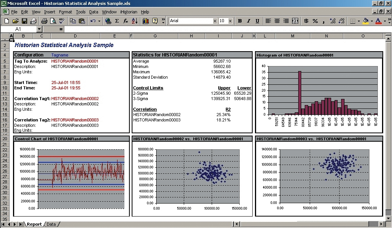Open Print Preview magnifier icon
The height and width of the screenshot is (228, 392).
pyautogui.click(x=53, y=21)
